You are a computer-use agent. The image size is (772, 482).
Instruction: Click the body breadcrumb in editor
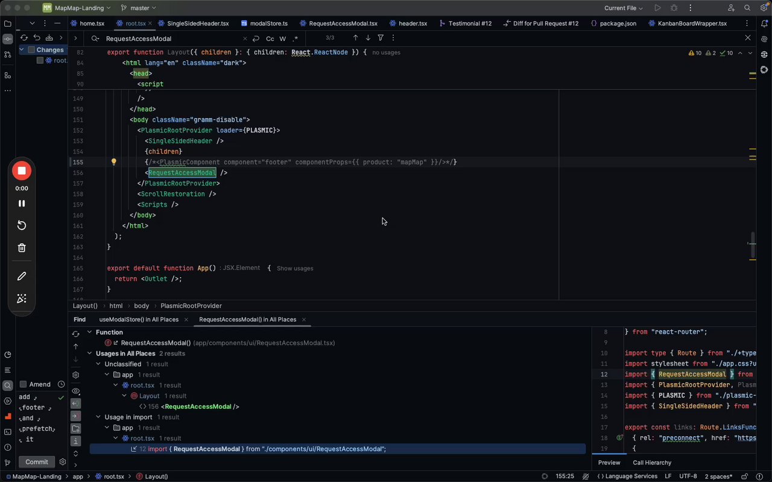click(142, 305)
